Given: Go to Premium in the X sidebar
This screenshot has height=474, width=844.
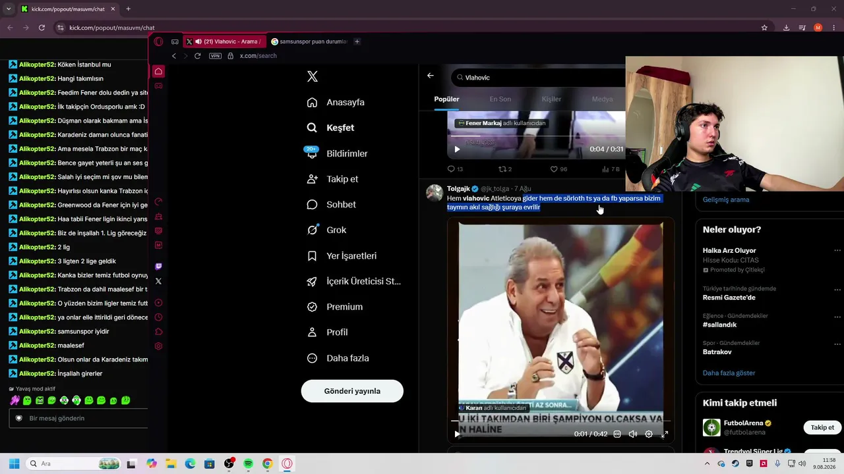Looking at the screenshot, I should pyautogui.click(x=334, y=307).
